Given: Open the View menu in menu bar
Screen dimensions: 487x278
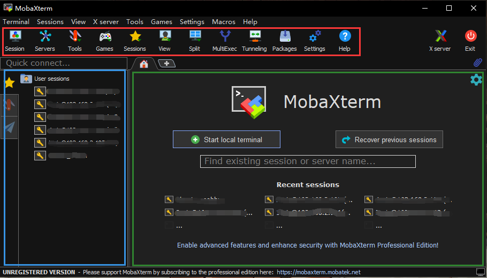Looking at the screenshot, I should pos(78,22).
